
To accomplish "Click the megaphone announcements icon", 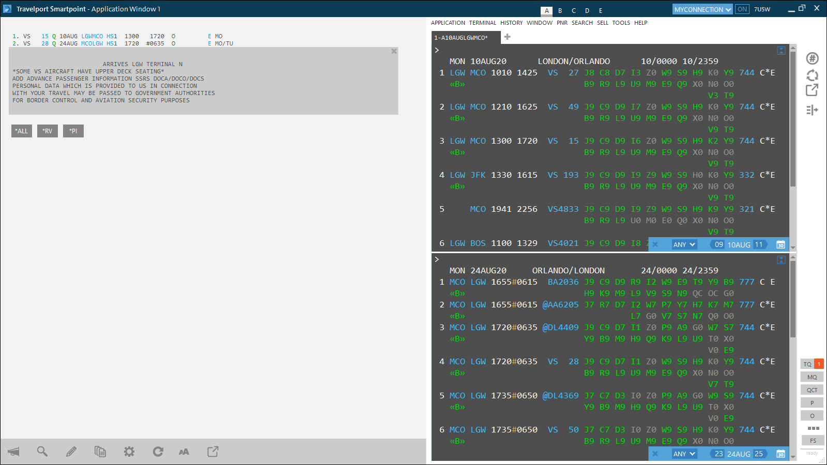I will pos(14,452).
